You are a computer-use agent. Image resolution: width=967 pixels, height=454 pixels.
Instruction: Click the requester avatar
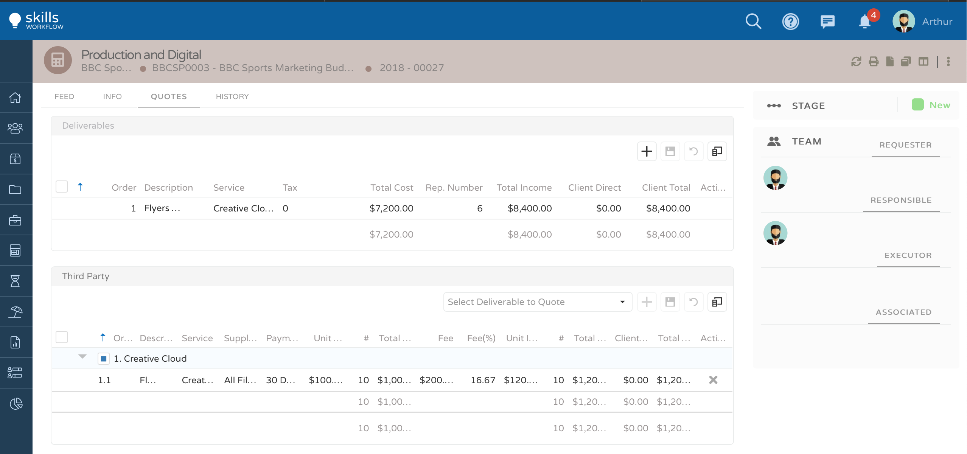(775, 178)
